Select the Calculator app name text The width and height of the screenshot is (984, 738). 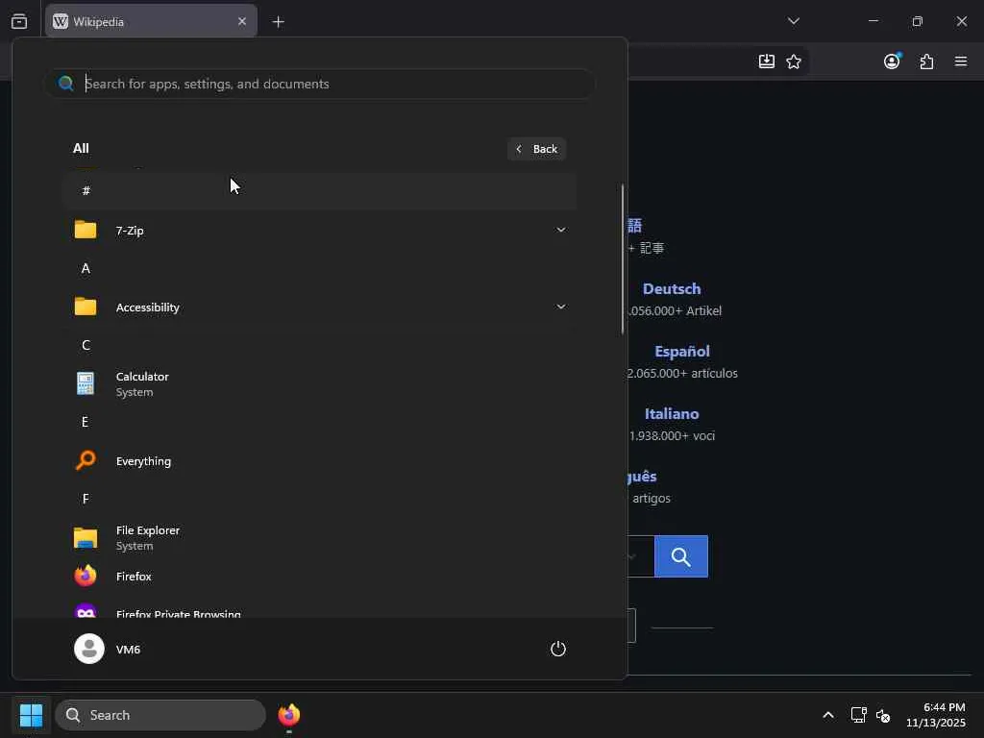click(x=142, y=377)
